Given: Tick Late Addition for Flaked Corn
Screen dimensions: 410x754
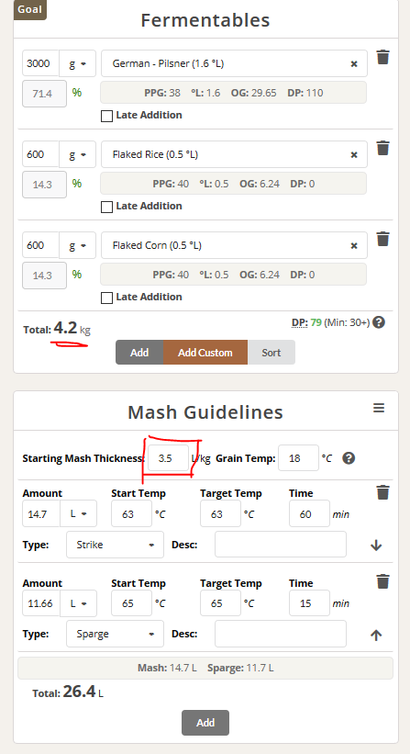Looking at the screenshot, I should point(107,298).
